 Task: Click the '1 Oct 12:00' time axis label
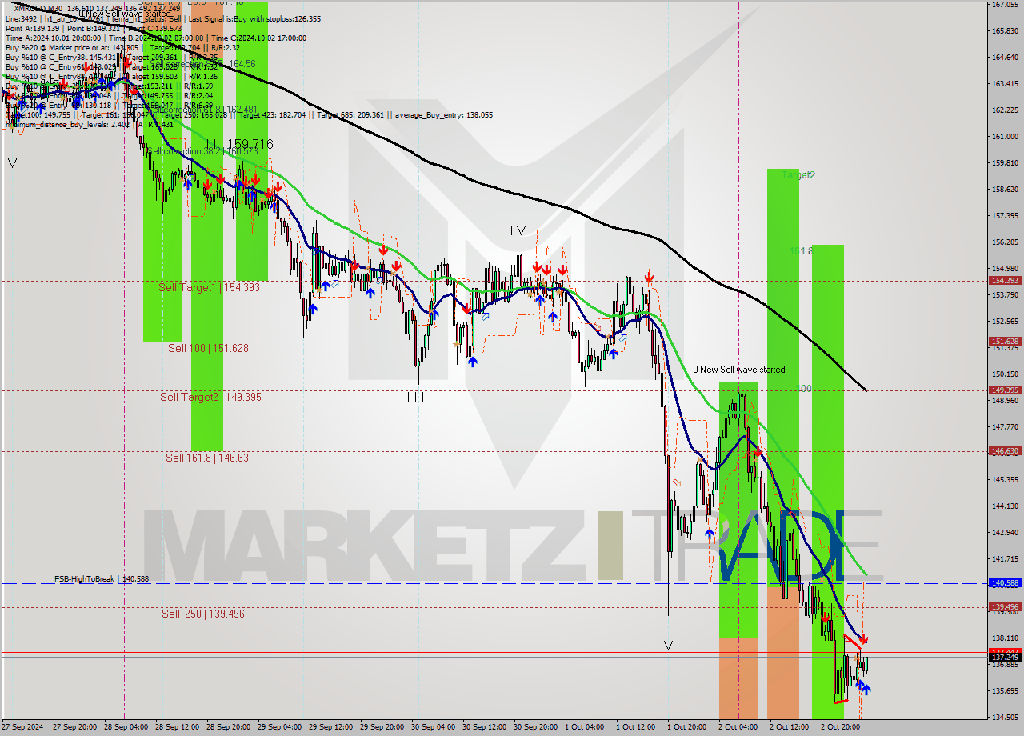(636, 727)
